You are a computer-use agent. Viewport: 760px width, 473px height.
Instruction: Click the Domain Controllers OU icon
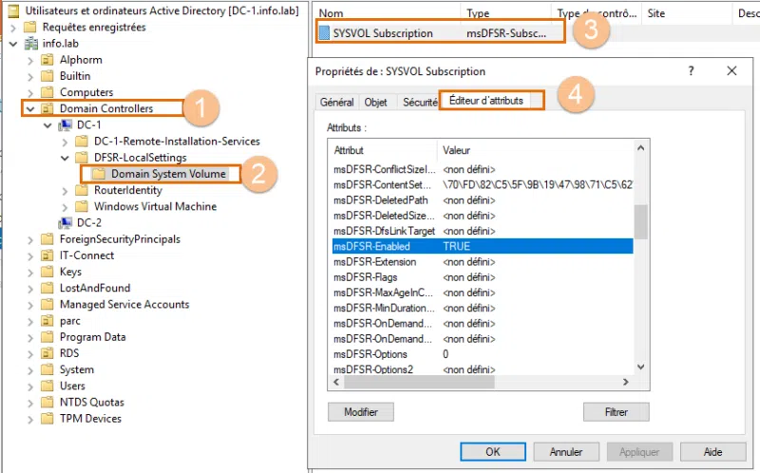pyautogui.click(x=47, y=109)
